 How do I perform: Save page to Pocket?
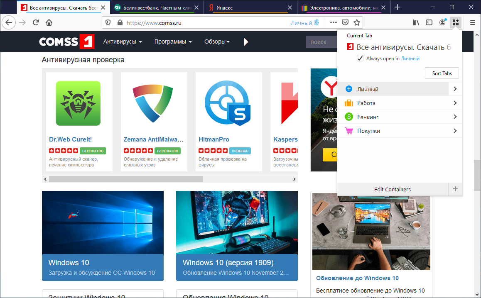coord(345,22)
